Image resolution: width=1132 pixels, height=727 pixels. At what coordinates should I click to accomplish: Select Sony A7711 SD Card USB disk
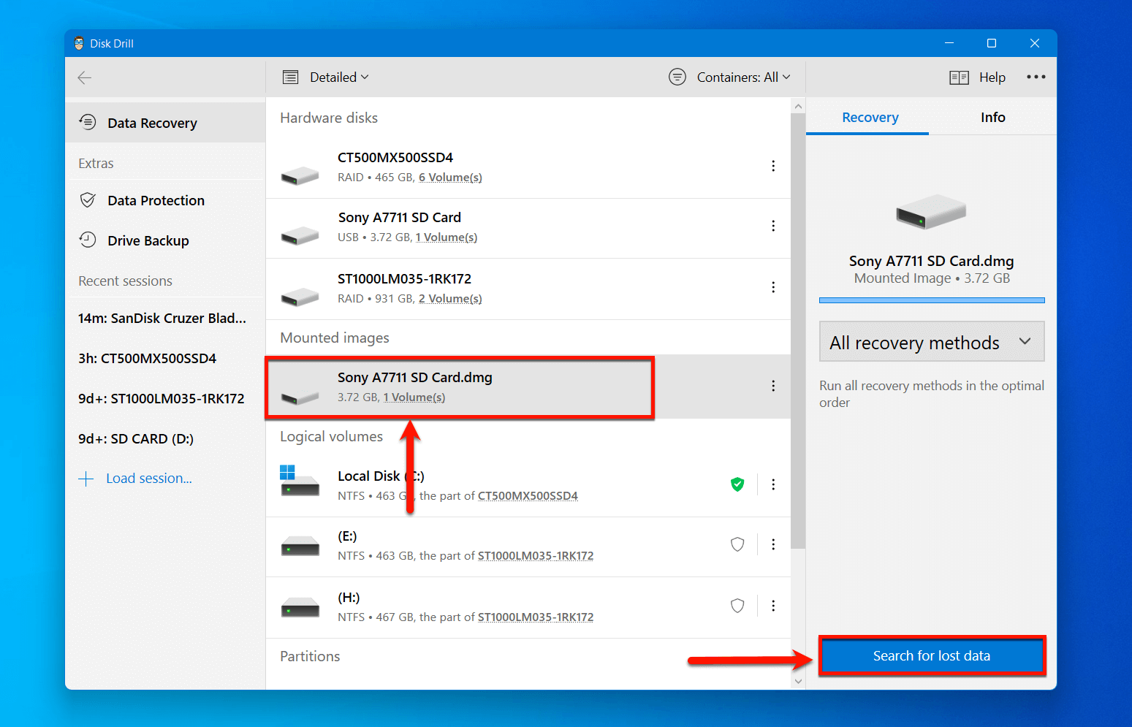(528, 228)
